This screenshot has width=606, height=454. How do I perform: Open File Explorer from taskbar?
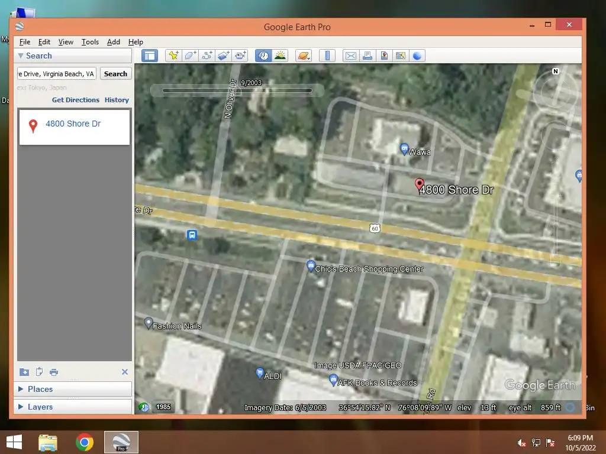click(48, 442)
